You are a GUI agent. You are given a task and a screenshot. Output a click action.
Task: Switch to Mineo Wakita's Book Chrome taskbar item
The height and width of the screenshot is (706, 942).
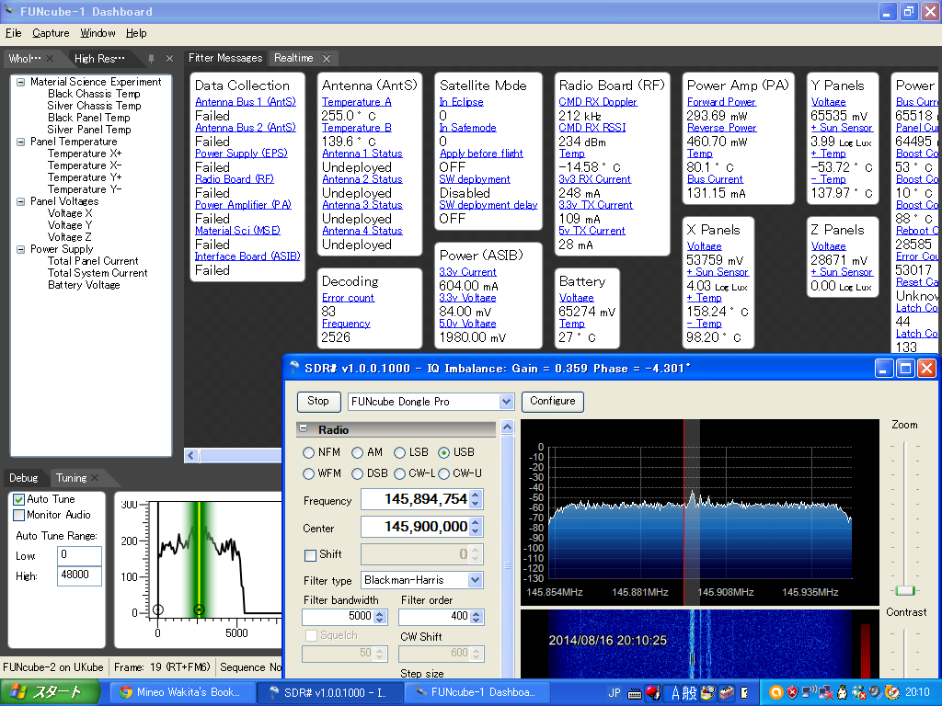pyautogui.click(x=181, y=692)
